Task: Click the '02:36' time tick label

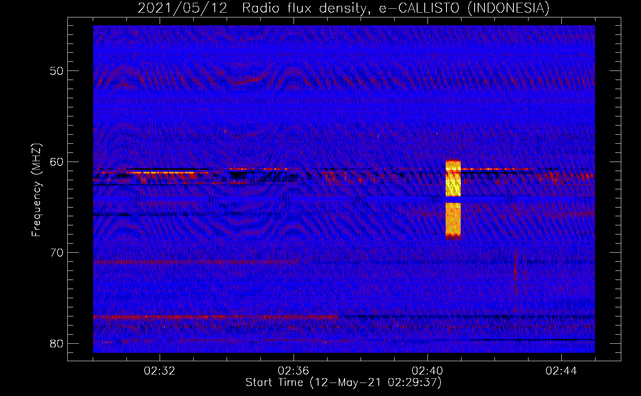Action: tap(294, 371)
